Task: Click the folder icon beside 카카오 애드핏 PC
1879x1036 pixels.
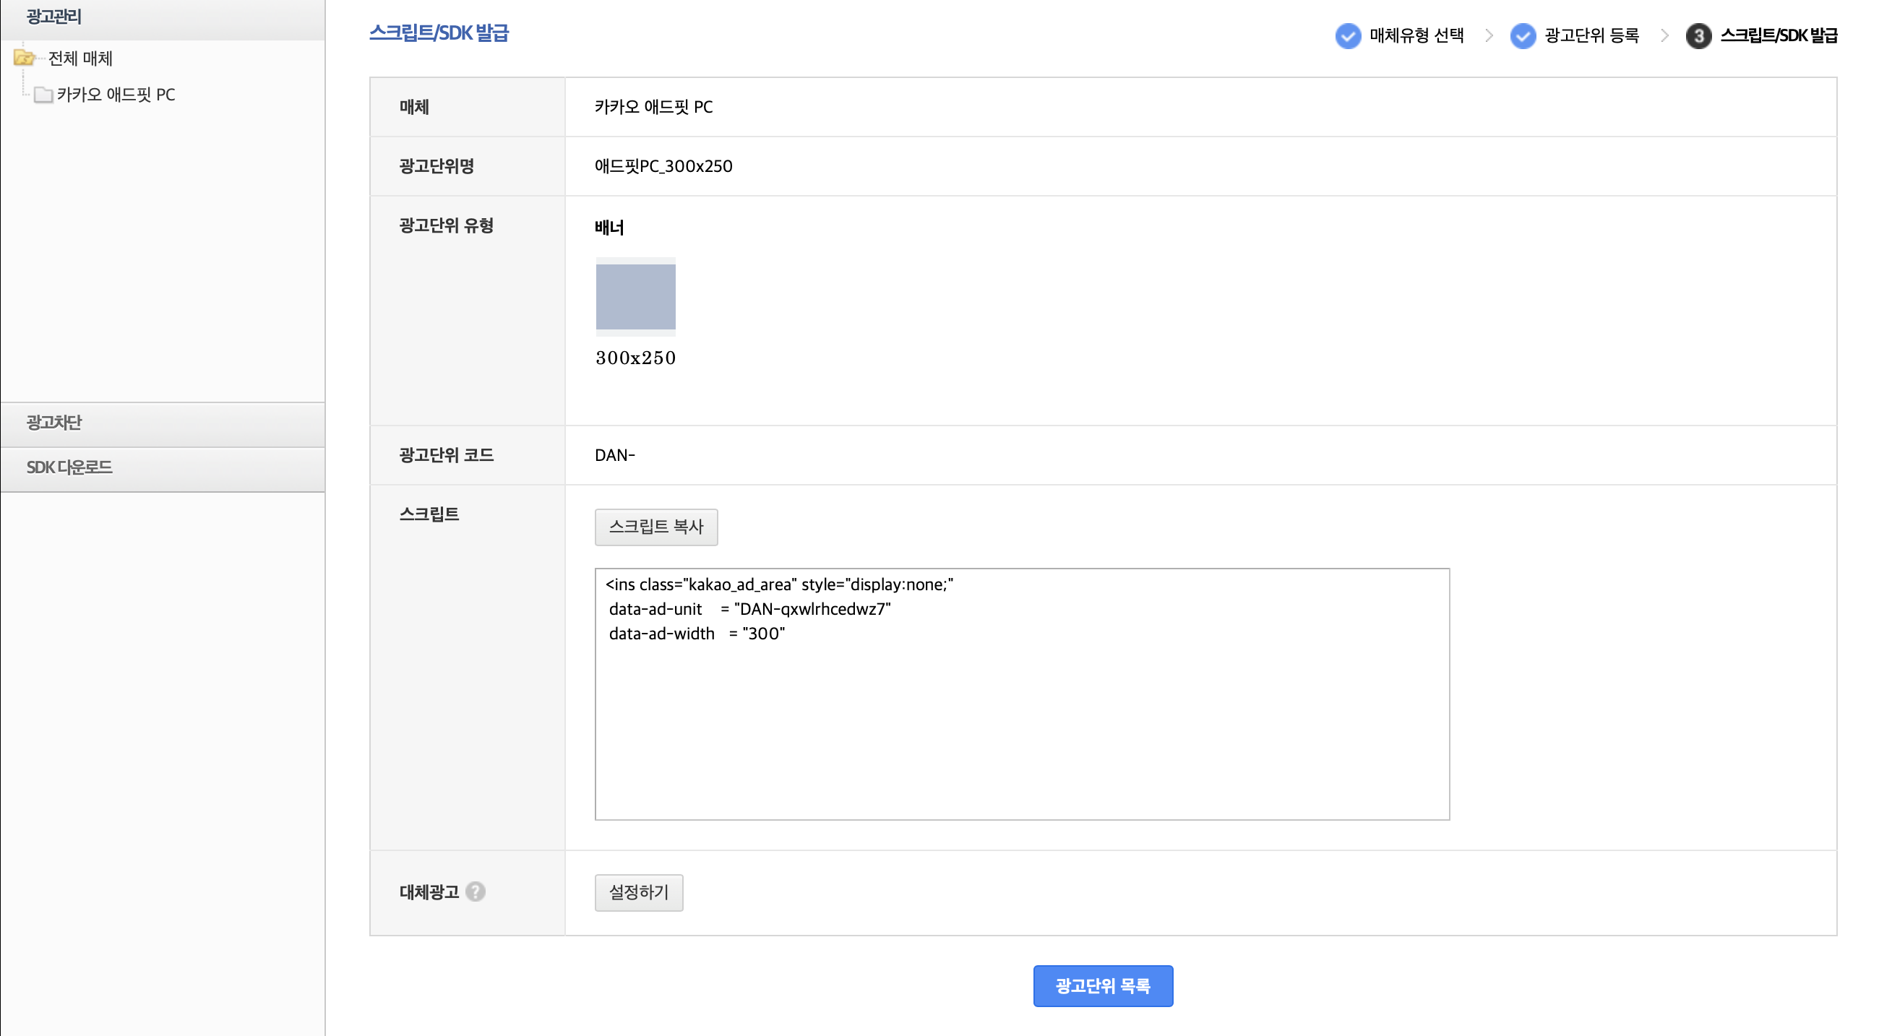Action: 43,95
